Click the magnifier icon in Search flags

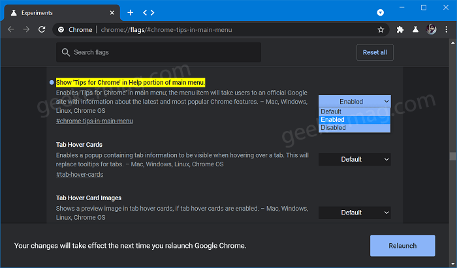coord(66,52)
